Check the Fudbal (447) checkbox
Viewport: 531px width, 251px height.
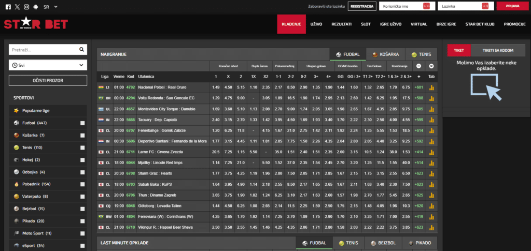tap(82, 123)
